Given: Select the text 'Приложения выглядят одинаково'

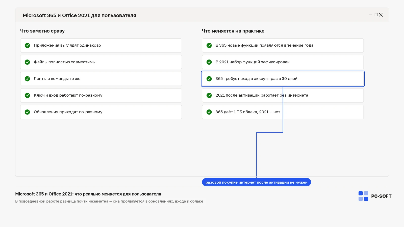Looking at the screenshot, I should pos(67,45).
